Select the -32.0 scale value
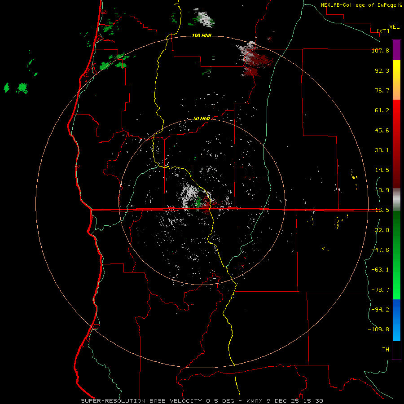The height and width of the screenshot is (404, 404). pyautogui.click(x=380, y=230)
